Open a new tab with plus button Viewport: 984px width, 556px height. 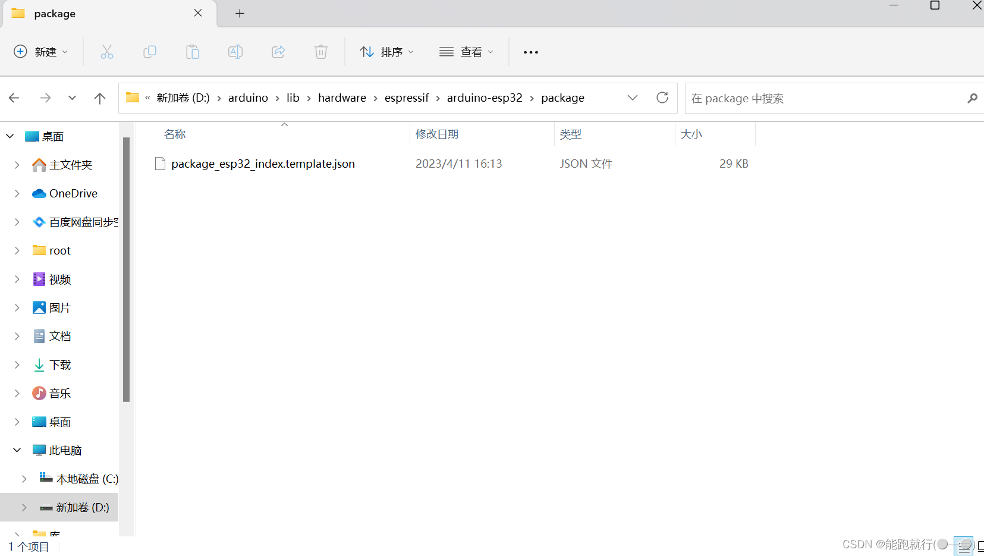click(240, 13)
